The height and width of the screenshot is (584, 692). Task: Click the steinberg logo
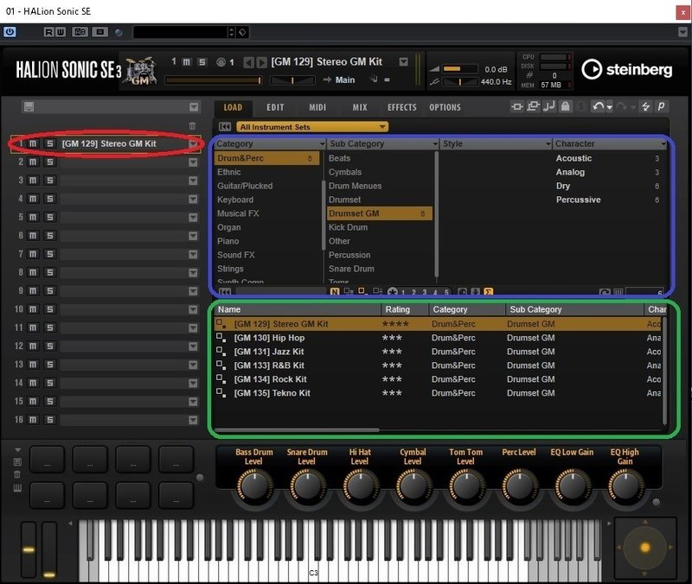(626, 69)
